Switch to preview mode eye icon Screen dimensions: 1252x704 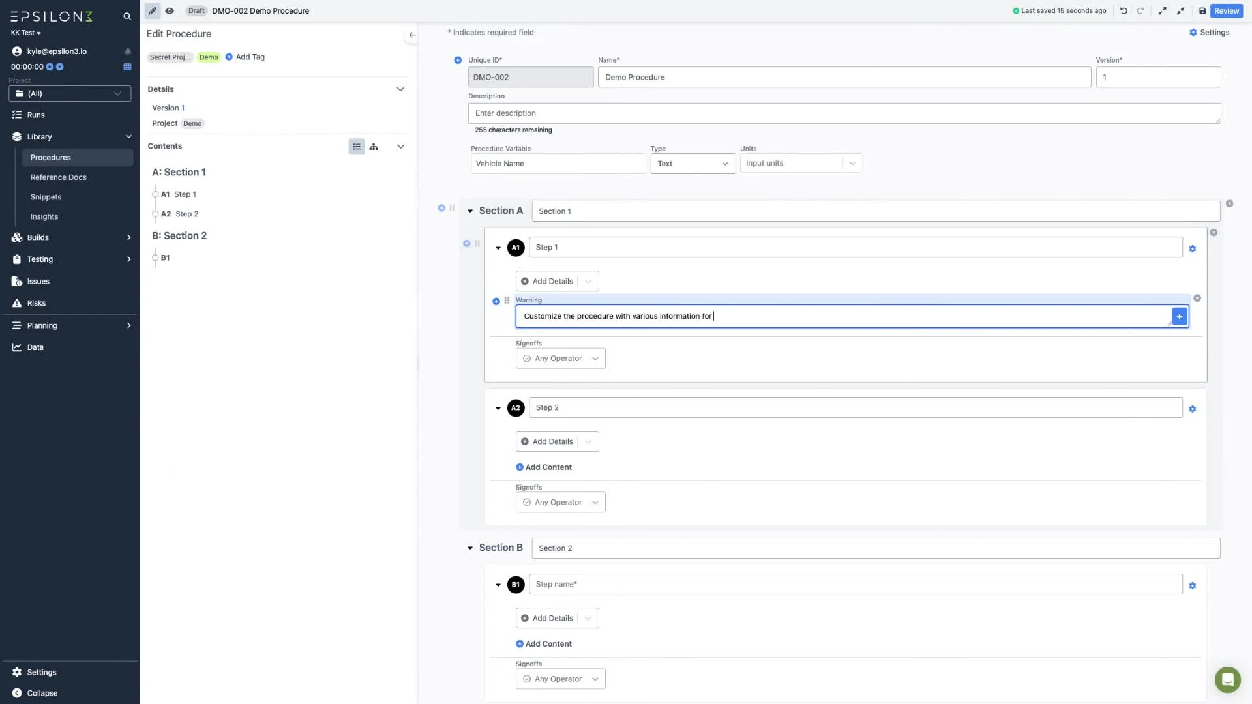coord(170,11)
